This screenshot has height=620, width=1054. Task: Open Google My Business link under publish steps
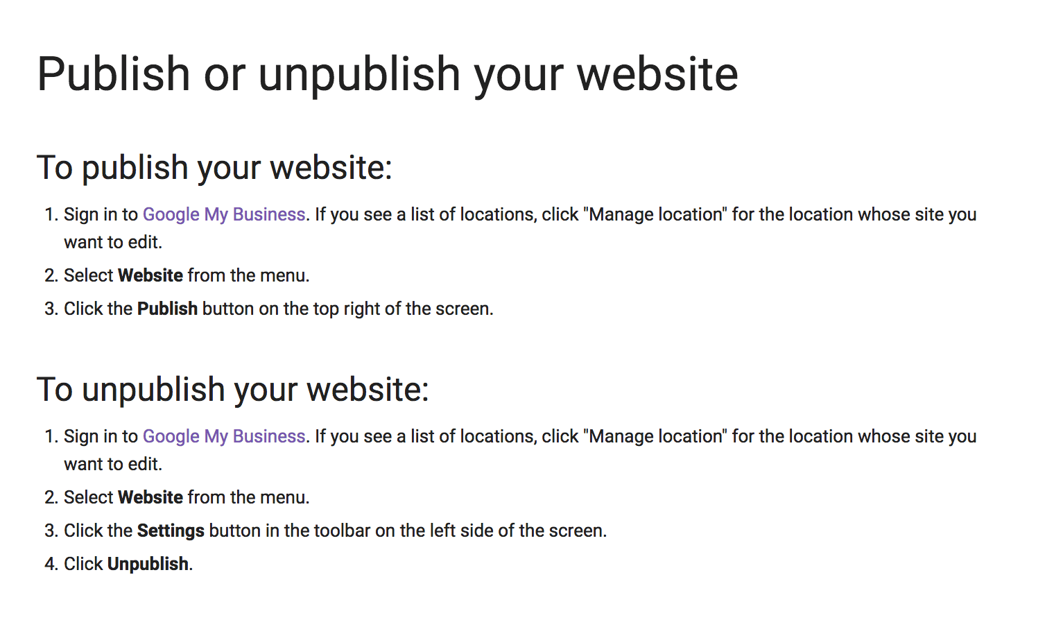point(224,214)
